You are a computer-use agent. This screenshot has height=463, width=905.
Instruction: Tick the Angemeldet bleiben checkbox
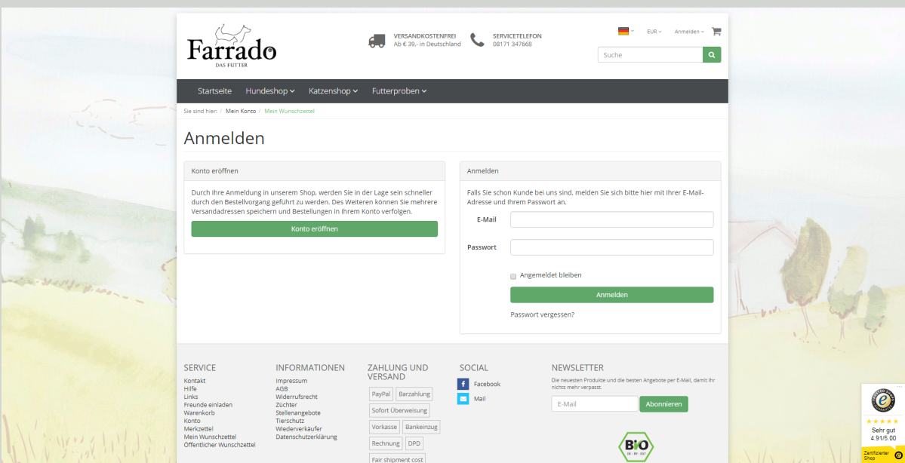click(x=513, y=276)
